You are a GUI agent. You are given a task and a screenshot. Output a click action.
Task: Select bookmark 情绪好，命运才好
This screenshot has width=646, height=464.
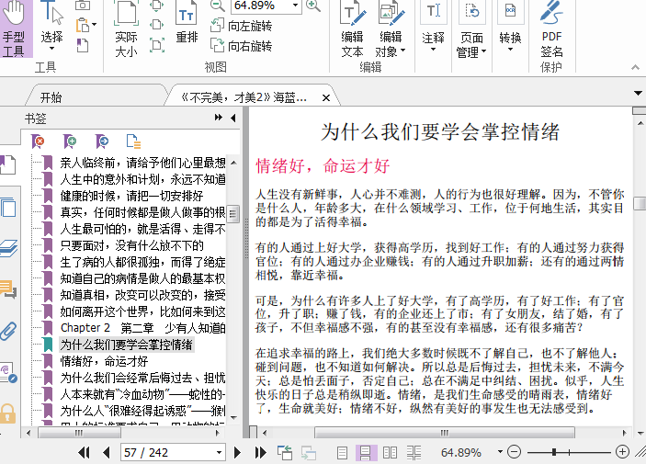[104, 361]
